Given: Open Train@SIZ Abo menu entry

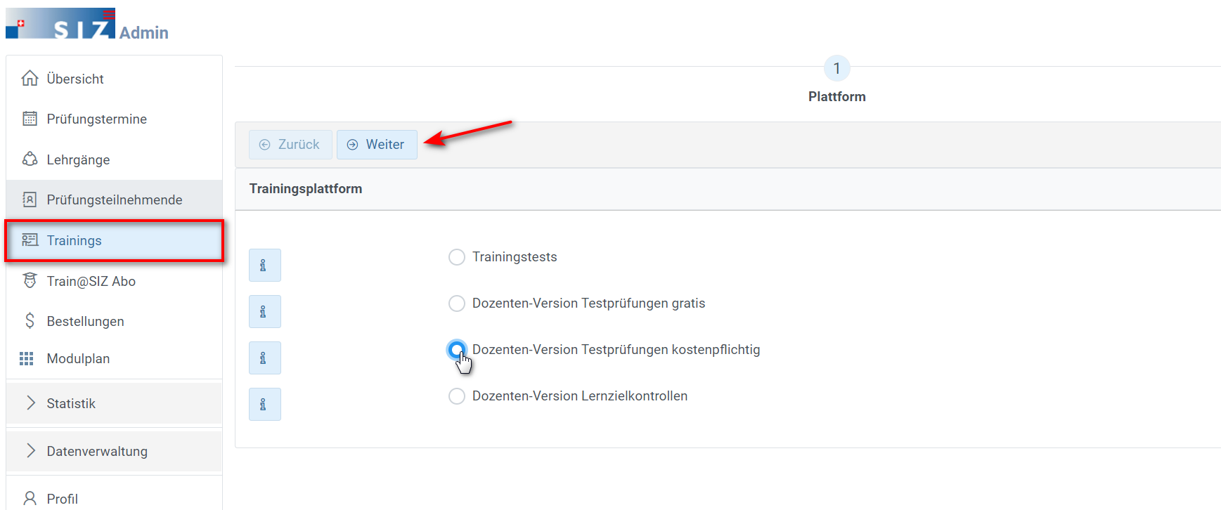Looking at the screenshot, I should coord(114,281).
